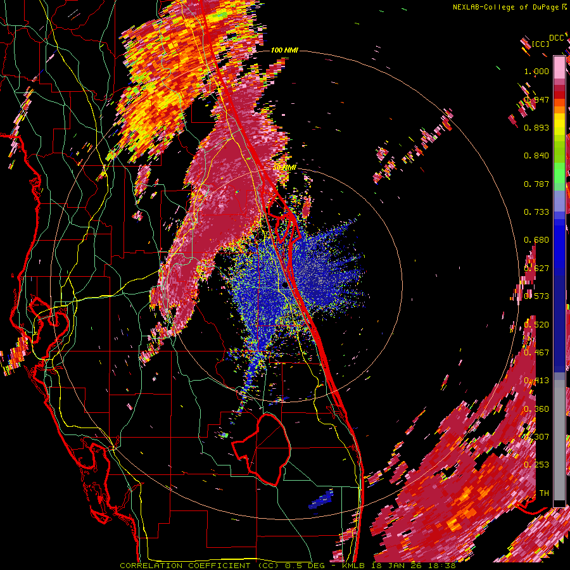
Task: Click the 0.680 scale label
Action: [536, 240]
